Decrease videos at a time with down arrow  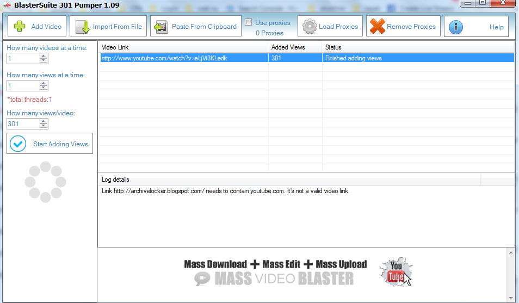pyautogui.click(x=44, y=60)
